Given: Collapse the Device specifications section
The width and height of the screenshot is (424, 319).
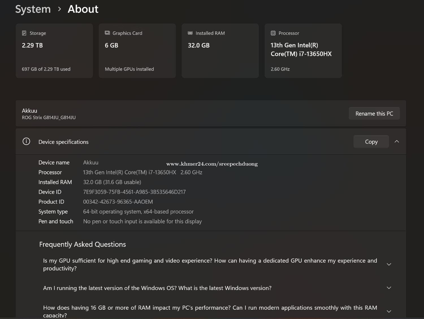Looking at the screenshot, I should 397,142.
